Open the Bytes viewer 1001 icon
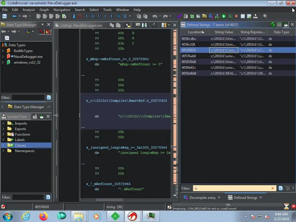 pyautogui.click(x=186, y=16)
